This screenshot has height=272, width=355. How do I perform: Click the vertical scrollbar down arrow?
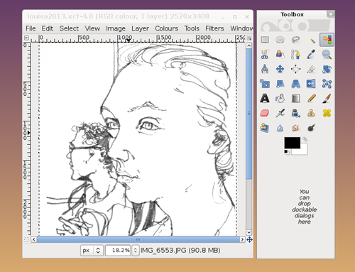click(x=248, y=232)
